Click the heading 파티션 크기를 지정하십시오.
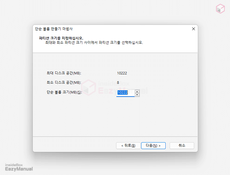This screenshot has height=175, width=230. [x=61, y=38]
